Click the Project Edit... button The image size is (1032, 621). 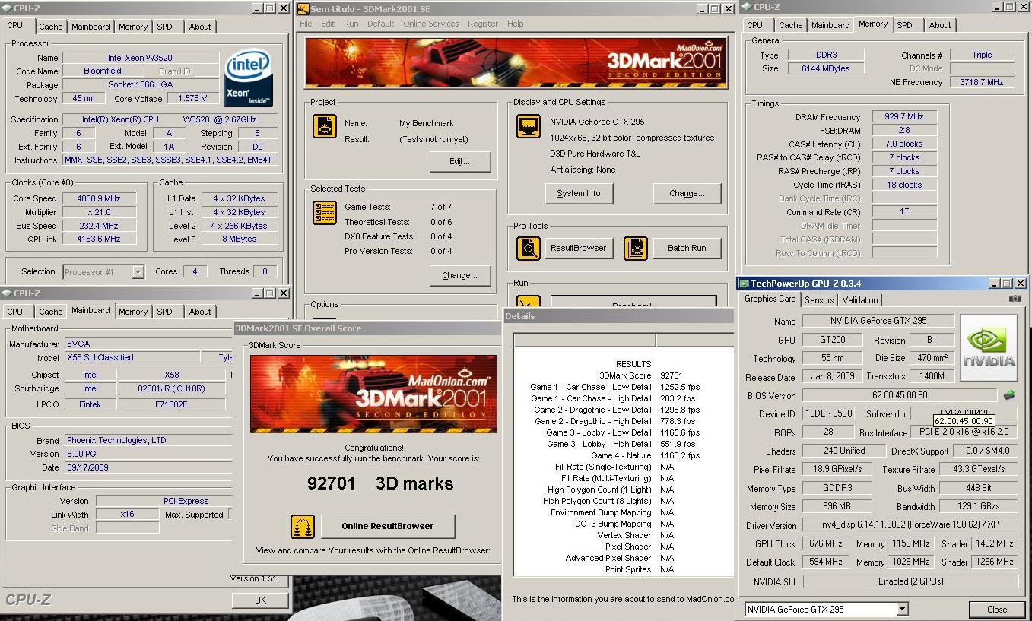(x=460, y=161)
